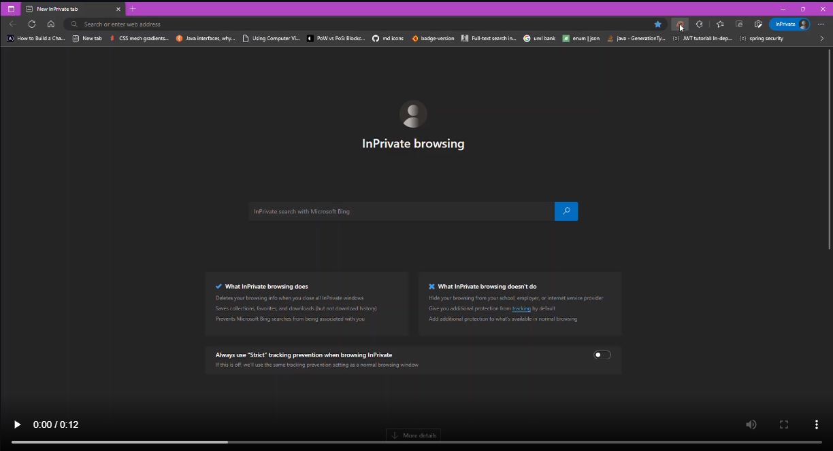Viewport: 833px width, 451px height.
Task: Open 'How to Build a Cha...' bookmark
Action: tap(36, 39)
